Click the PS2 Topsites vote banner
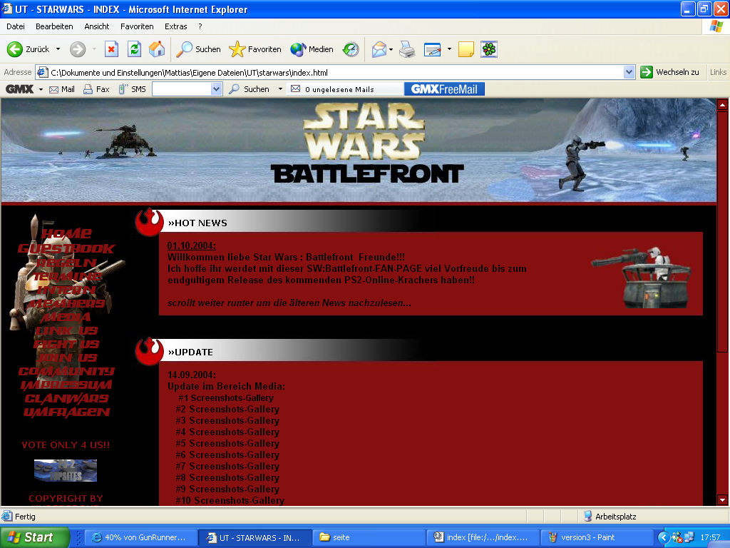Viewport: 730px width, 548px height. click(x=65, y=471)
